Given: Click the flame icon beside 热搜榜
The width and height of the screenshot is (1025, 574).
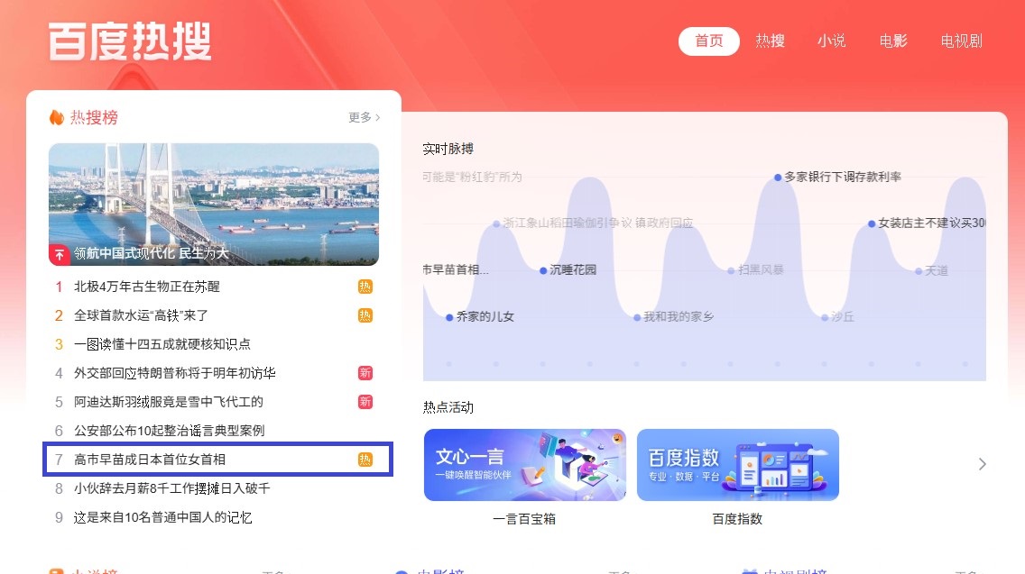Looking at the screenshot, I should click(x=57, y=117).
